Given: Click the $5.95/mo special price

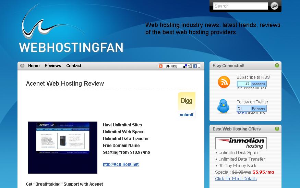Looking at the screenshot, I should pyautogui.click(x=263, y=172).
